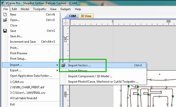The height and width of the screenshot is (107, 176).
Task: Select the Import ... menu entry
Action: click(31, 65)
